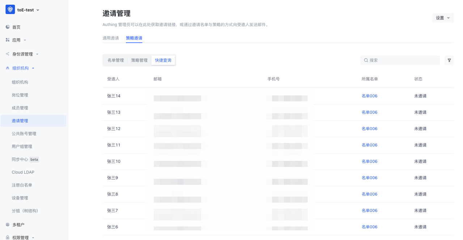Open the filter funnel icon button
Image resolution: width=463 pixels, height=240 pixels.
[x=449, y=60]
